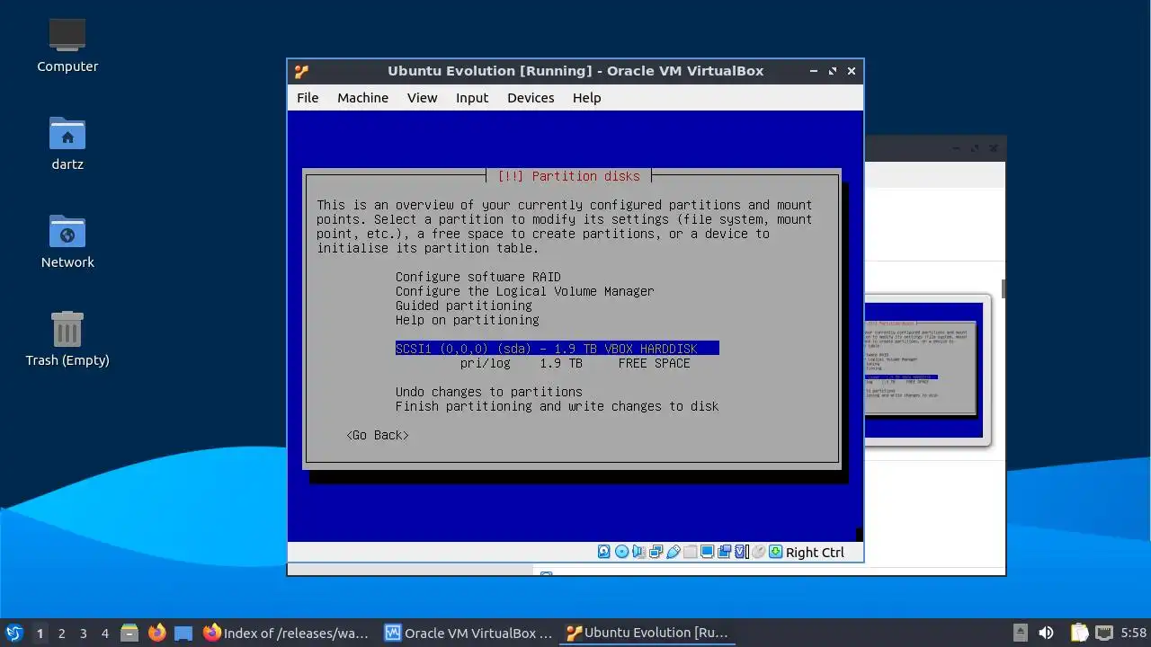Click the keyboard capture green arrow icon
1151x647 pixels.
click(775, 552)
